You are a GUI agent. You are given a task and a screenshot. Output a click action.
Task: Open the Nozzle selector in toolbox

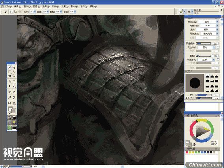14,128
